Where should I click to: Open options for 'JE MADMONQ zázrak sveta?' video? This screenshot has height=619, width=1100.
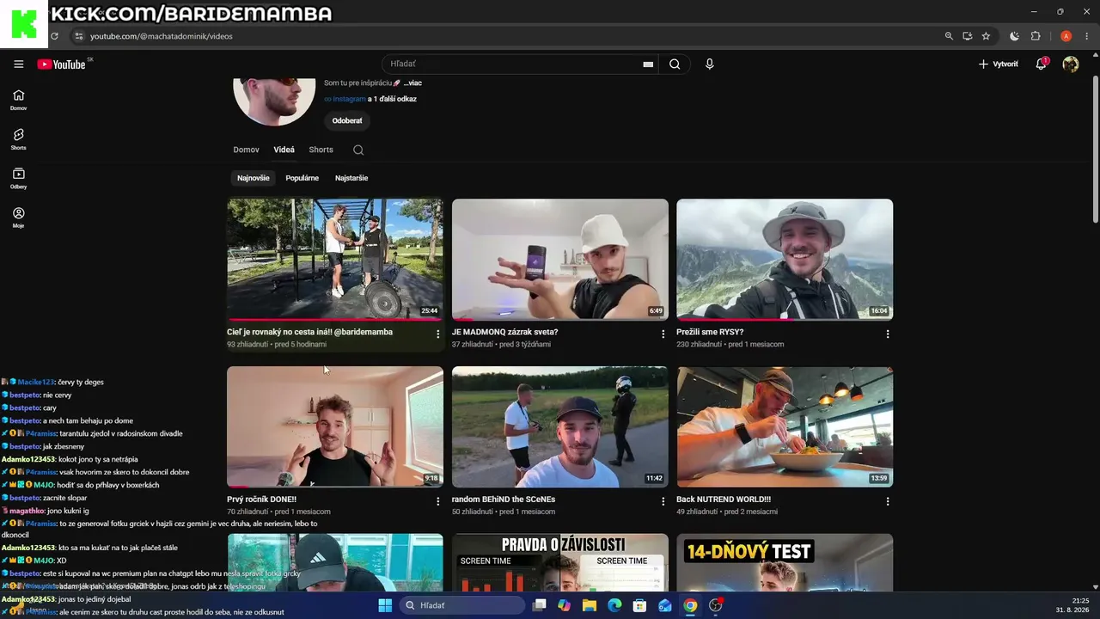click(663, 334)
